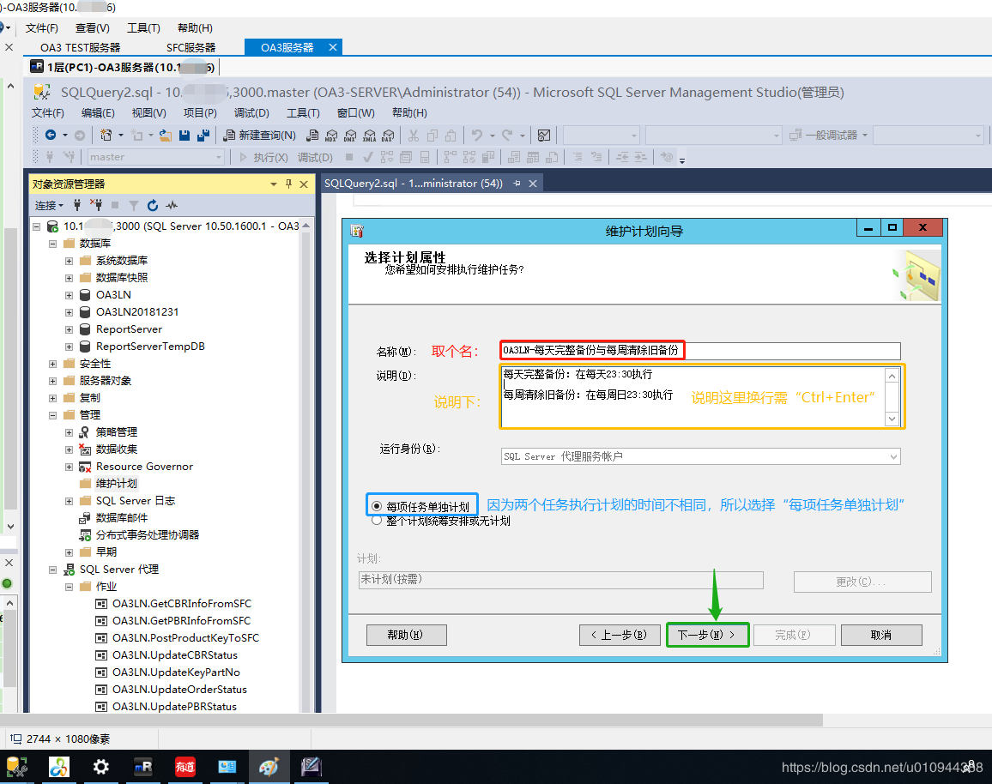This screenshot has width=992, height=784.
Task: Open the Paint app in taskbar
Action: pyautogui.click(x=269, y=767)
